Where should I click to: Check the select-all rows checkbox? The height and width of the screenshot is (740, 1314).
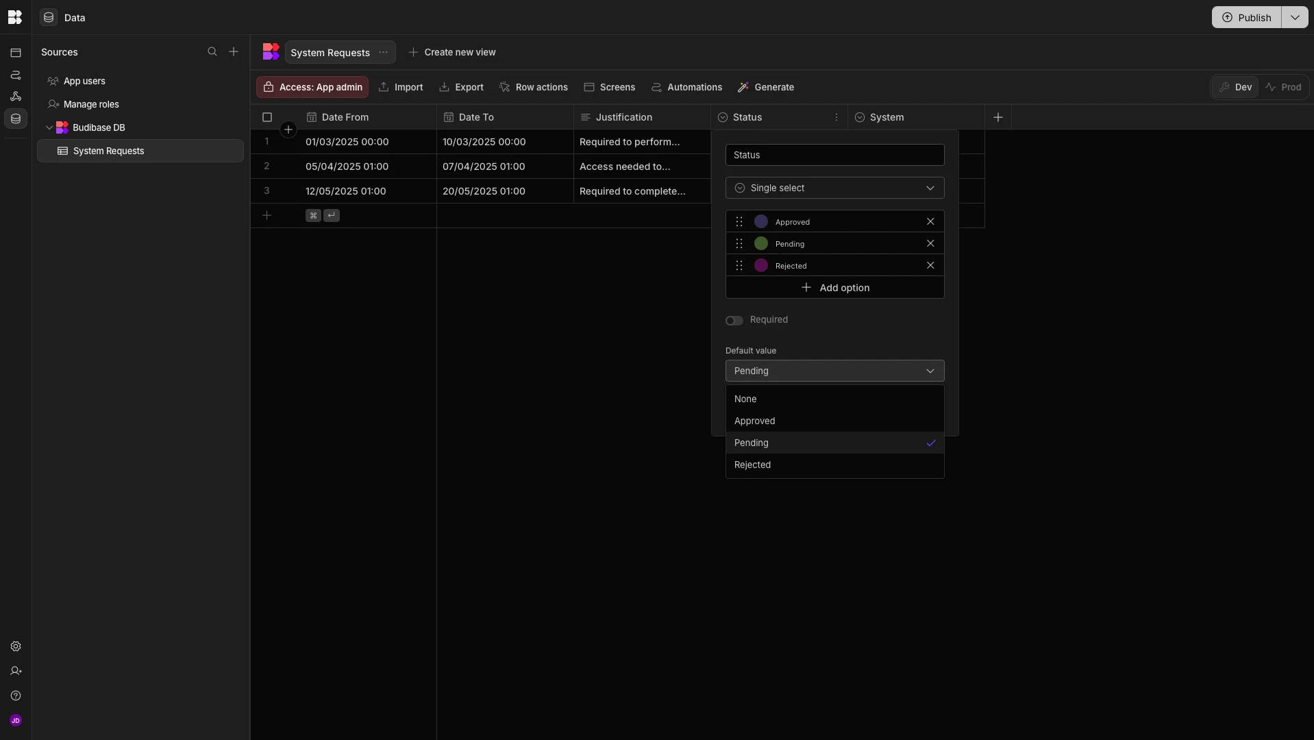coord(267,117)
